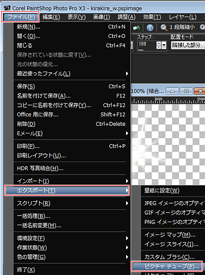The height and width of the screenshot is (275, 205).
Task: Choose 壁紙に設定(W) in export submenu
Action: click(x=173, y=190)
